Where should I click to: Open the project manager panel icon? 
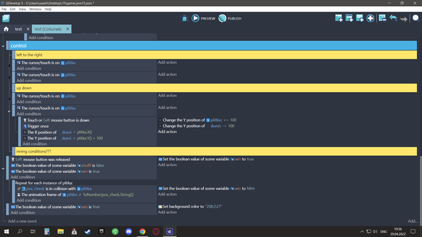[x=6, y=18]
